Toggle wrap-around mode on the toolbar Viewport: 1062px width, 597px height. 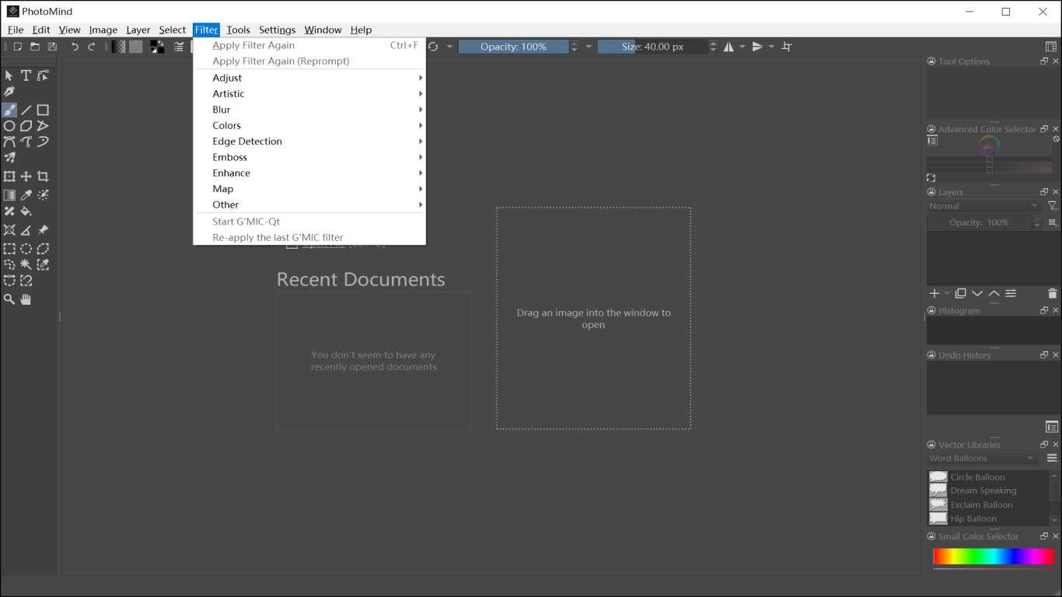pos(786,47)
